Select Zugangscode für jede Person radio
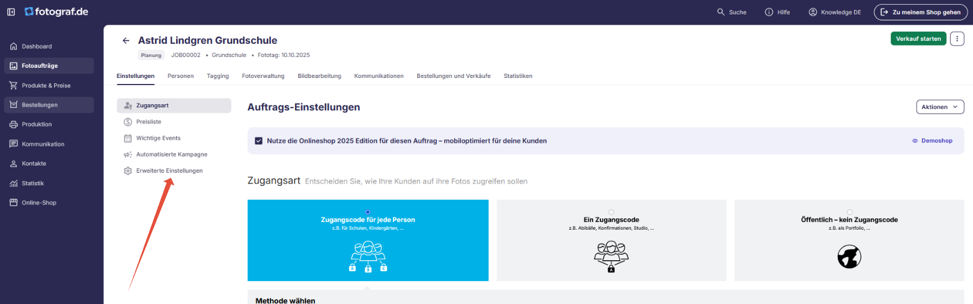The width and height of the screenshot is (973, 304). click(368, 212)
